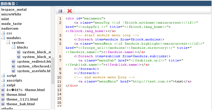Click the theme.html file icon
The width and height of the screenshot is (212, 110).
(x=3, y=95)
